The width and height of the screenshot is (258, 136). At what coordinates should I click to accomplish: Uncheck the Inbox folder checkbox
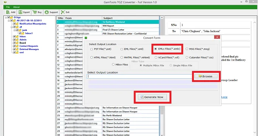14,36
